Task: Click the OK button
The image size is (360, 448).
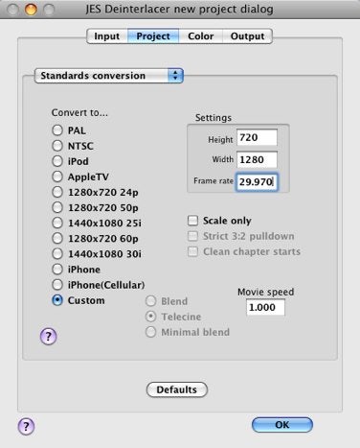Action: 282,425
